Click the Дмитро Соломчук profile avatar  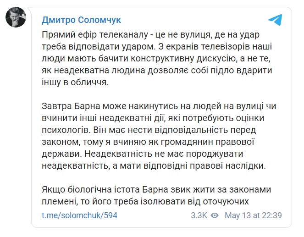pos(16,17)
